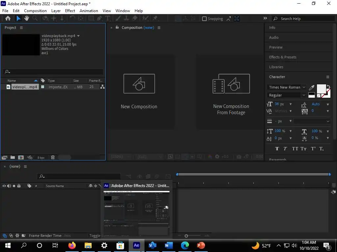The width and height of the screenshot is (337, 252).
Task: Select the Puppet Pin tool
Action: (155, 18)
